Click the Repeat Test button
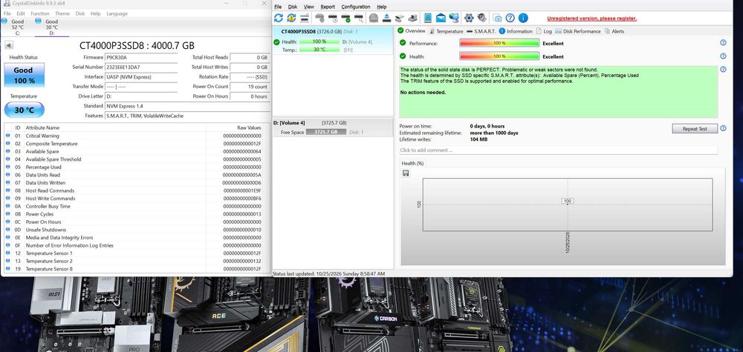The image size is (743, 352). click(695, 128)
